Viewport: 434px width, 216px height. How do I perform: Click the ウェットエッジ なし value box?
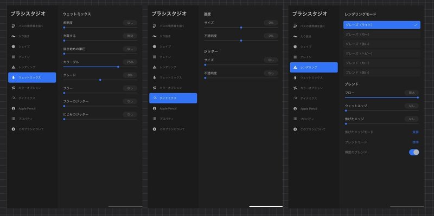click(412, 106)
